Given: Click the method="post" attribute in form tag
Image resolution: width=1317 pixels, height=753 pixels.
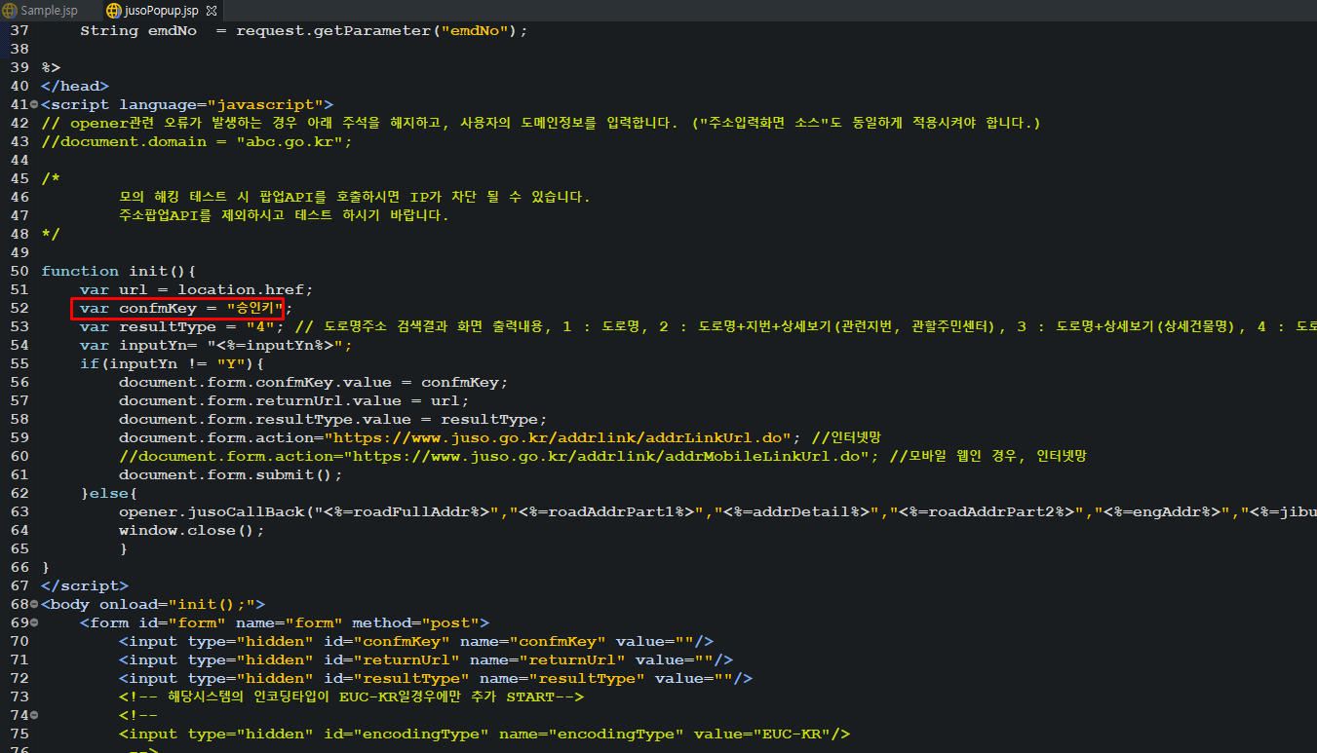Looking at the screenshot, I should coord(415,622).
